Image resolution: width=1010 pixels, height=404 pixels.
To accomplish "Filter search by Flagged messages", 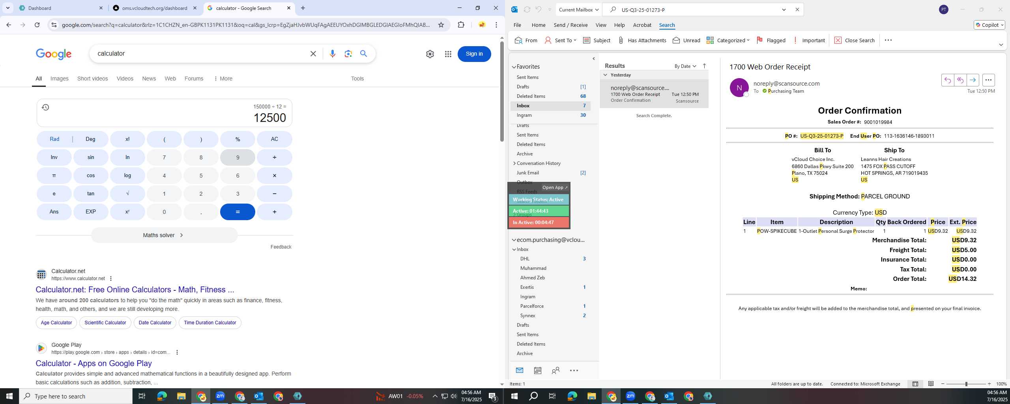I will (x=771, y=40).
